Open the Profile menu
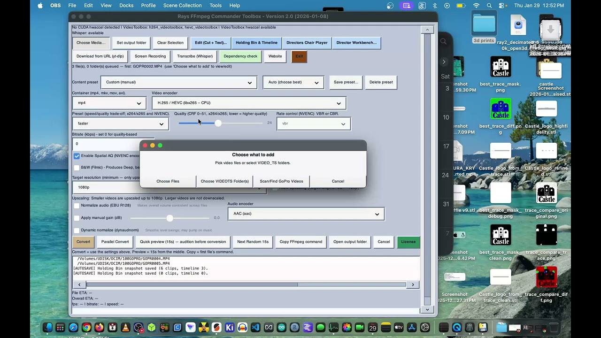601x338 pixels. 148,6
